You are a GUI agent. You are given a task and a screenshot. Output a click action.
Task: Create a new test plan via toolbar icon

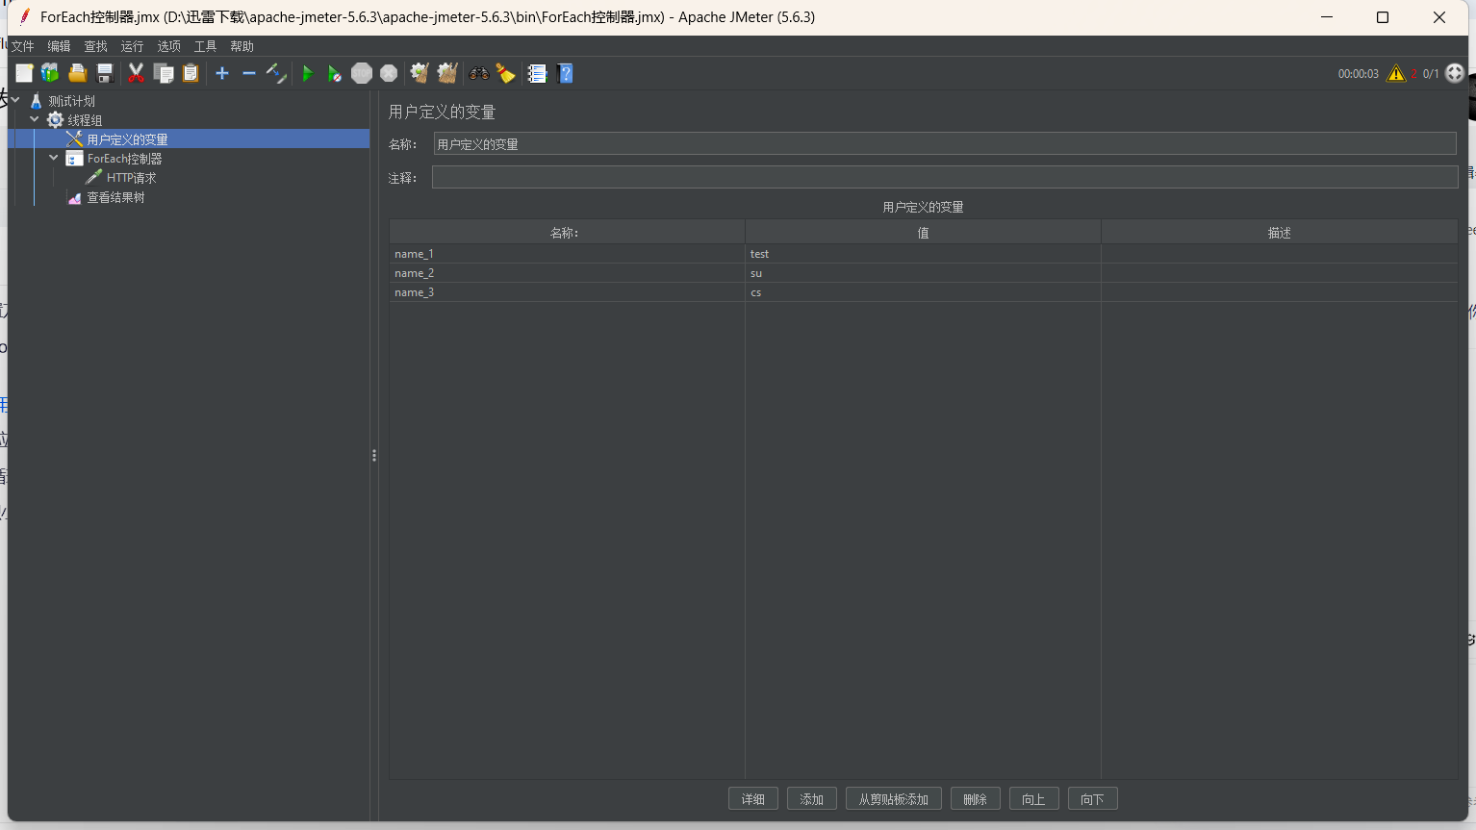(x=24, y=73)
